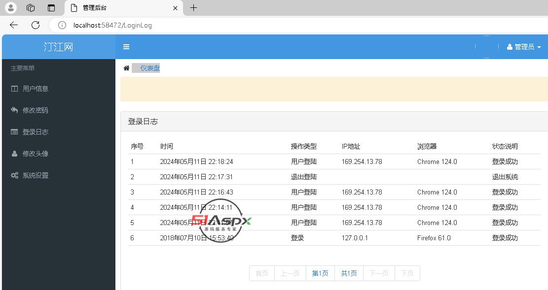Click 169.254.13.78 in row 3
The height and width of the screenshot is (290, 548).
coord(362,193)
